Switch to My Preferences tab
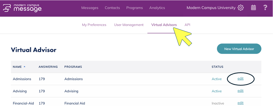 coord(94,25)
